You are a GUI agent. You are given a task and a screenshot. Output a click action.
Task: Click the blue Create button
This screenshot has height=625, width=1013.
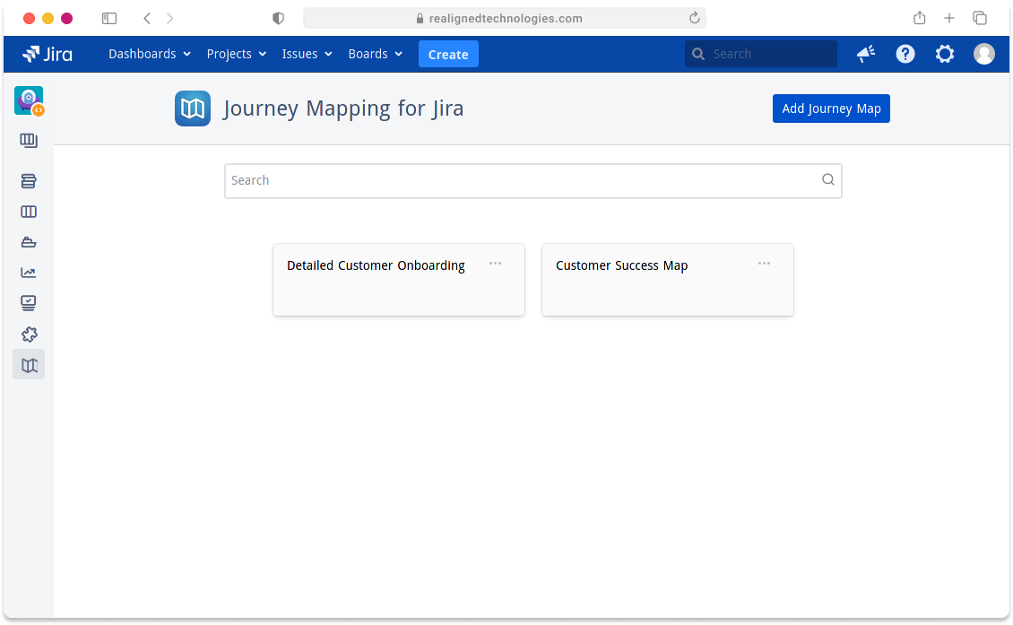pyautogui.click(x=448, y=55)
